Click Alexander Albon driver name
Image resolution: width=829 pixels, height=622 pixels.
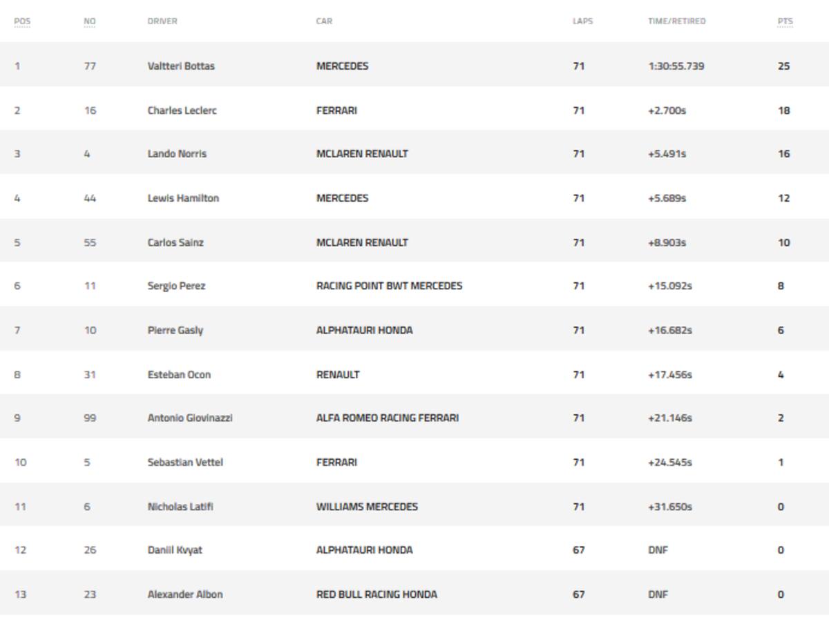[x=185, y=594]
